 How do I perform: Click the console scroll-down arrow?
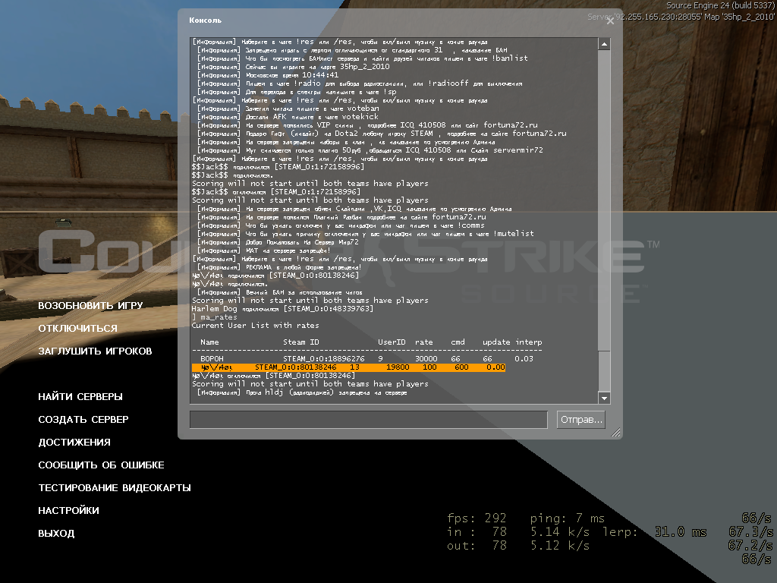[x=604, y=398]
